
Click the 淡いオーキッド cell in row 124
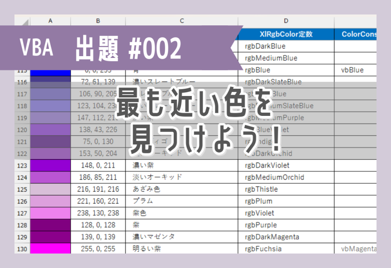182,177
